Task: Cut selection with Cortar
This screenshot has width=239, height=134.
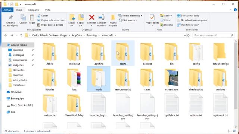Action: 43,16
